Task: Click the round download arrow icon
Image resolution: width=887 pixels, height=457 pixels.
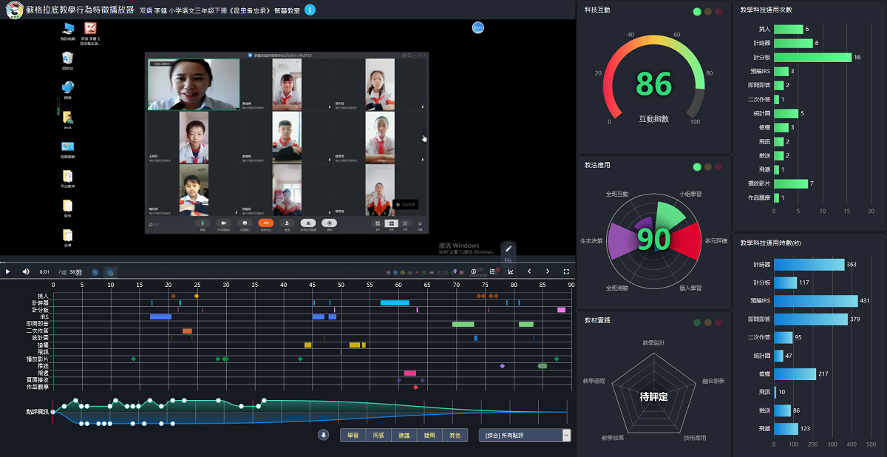Action: point(323,435)
